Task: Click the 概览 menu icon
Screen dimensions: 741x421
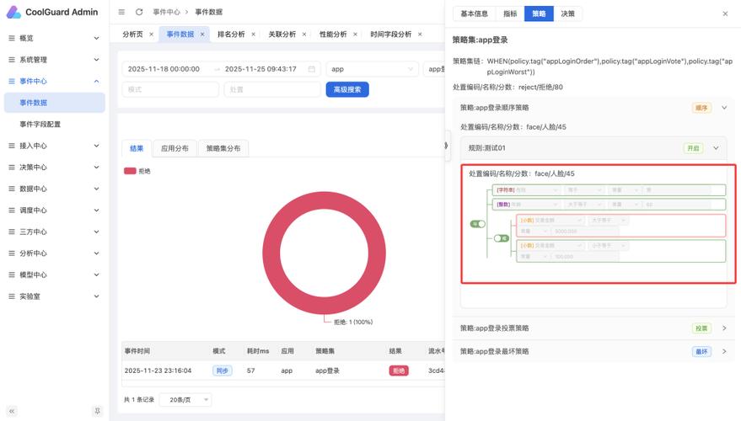Action: point(12,38)
